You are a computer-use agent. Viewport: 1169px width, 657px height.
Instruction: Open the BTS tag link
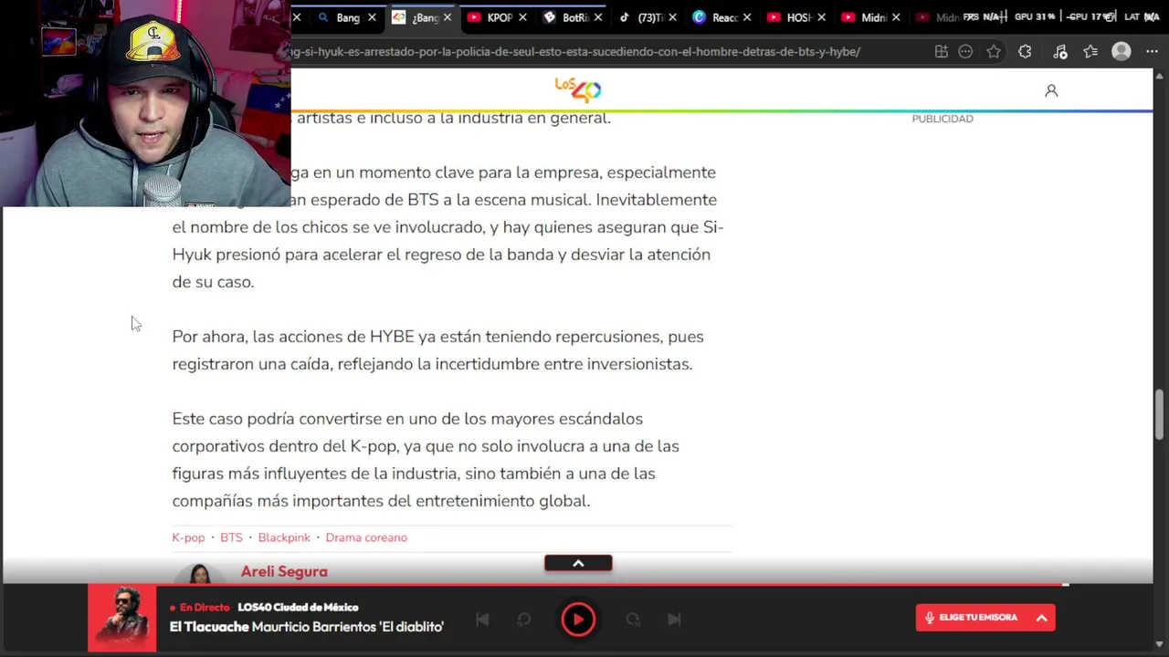[231, 537]
